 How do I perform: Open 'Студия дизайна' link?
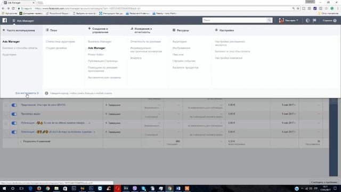56,48
